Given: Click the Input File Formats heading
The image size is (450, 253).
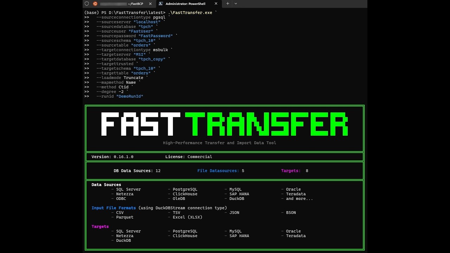Looking at the screenshot, I should 114,208.
